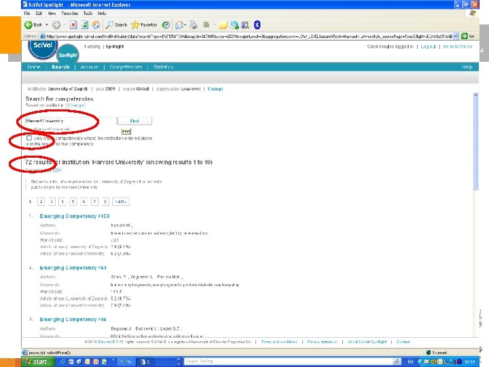Click the Search Desktop field in taskbar
The height and width of the screenshot is (367, 489).
(287, 362)
